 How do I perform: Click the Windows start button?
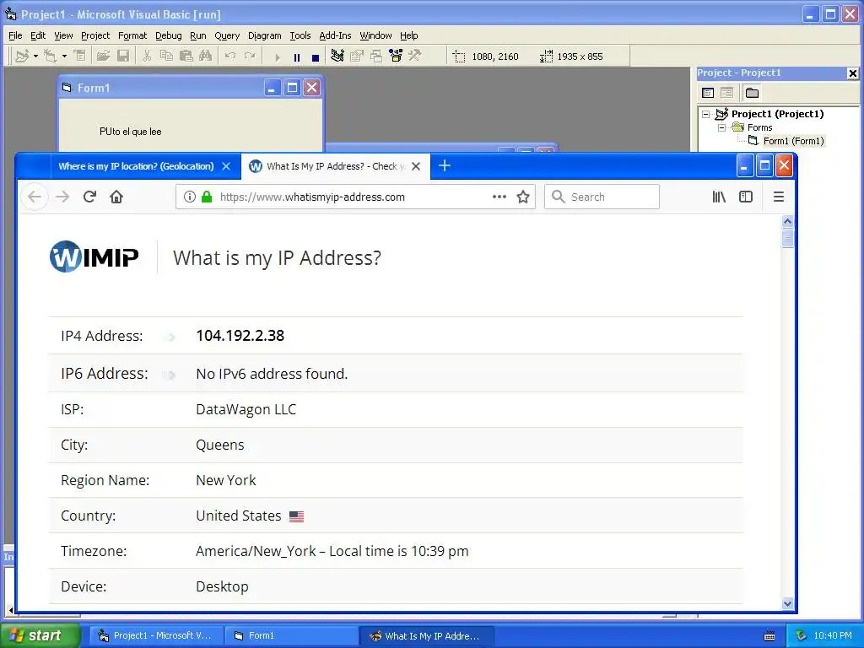[40, 635]
